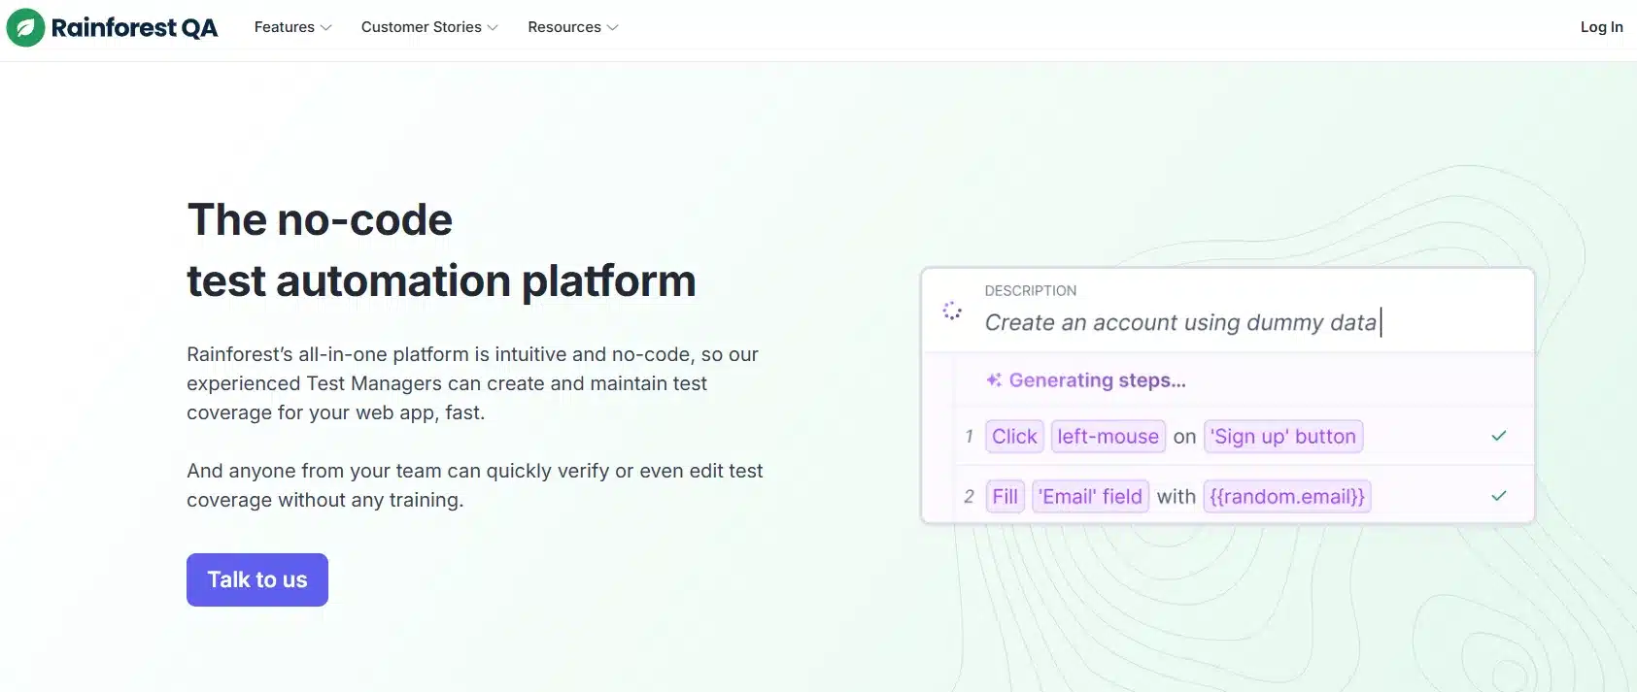Click the checkmark on the 'Sign up' button step
The image size is (1637, 692).
(1499, 436)
